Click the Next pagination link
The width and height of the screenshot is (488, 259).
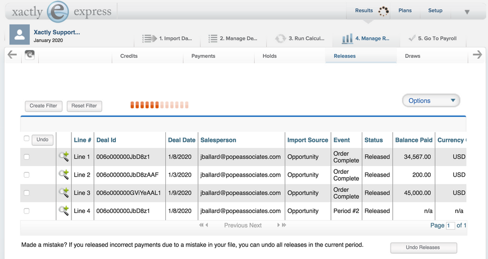coord(255,225)
